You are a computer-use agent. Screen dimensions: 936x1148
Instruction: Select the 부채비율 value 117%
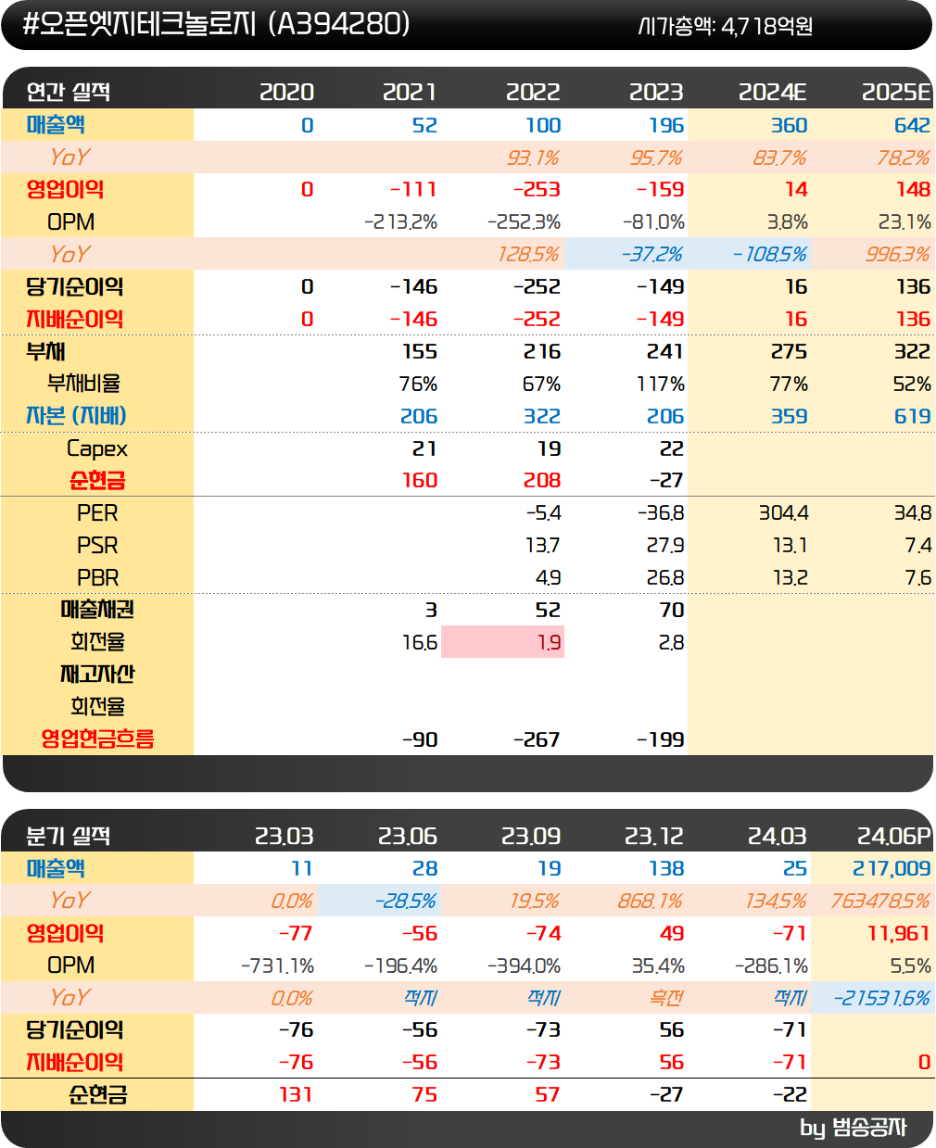click(661, 384)
